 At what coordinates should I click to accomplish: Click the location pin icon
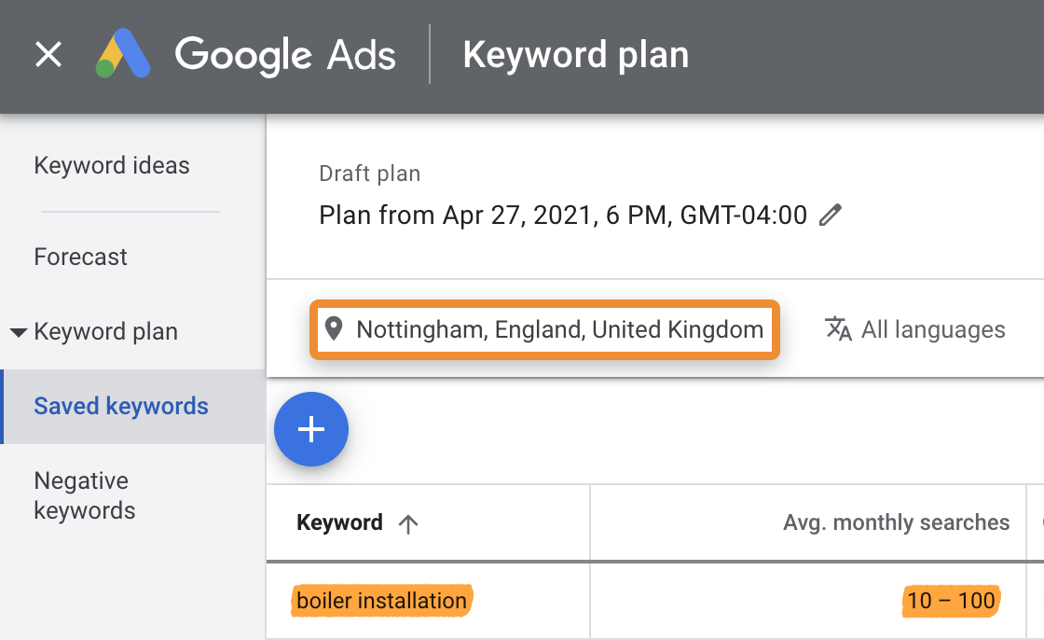click(x=334, y=328)
